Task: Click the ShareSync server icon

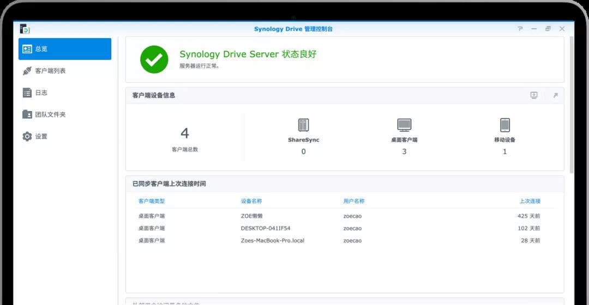Action: [x=303, y=125]
